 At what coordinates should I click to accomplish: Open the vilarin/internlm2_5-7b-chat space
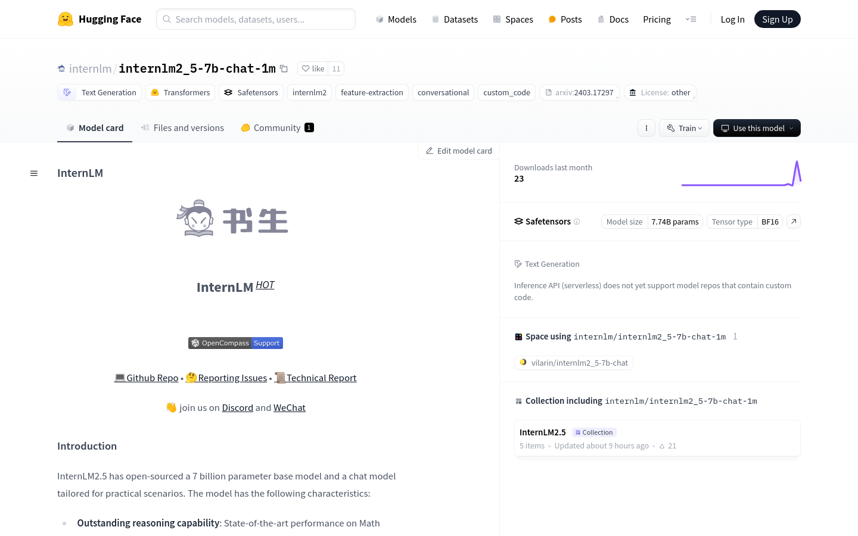click(574, 363)
